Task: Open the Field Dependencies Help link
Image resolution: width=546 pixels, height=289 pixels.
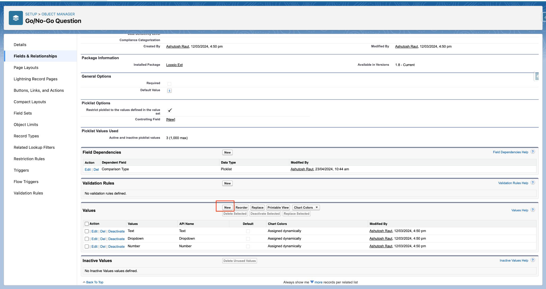Action: click(511, 152)
